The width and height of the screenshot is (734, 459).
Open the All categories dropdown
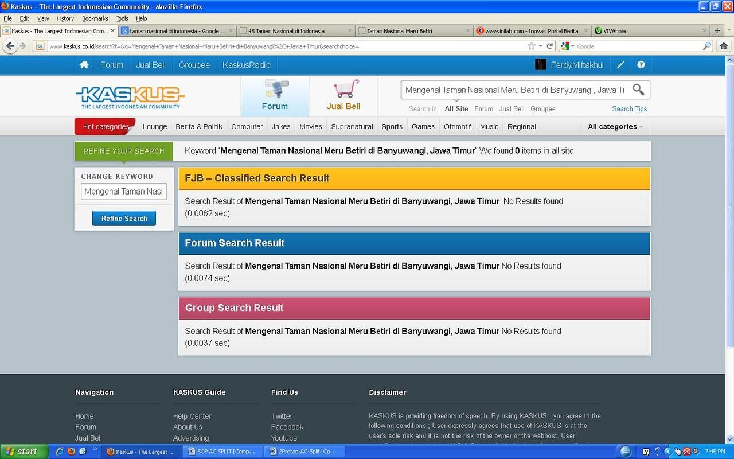[615, 126]
